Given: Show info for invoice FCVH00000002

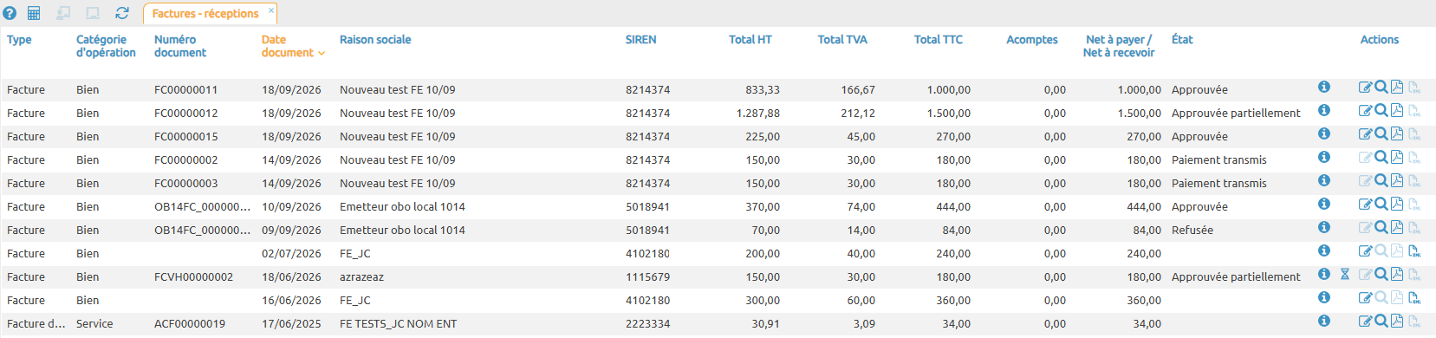Looking at the screenshot, I should (1324, 274).
